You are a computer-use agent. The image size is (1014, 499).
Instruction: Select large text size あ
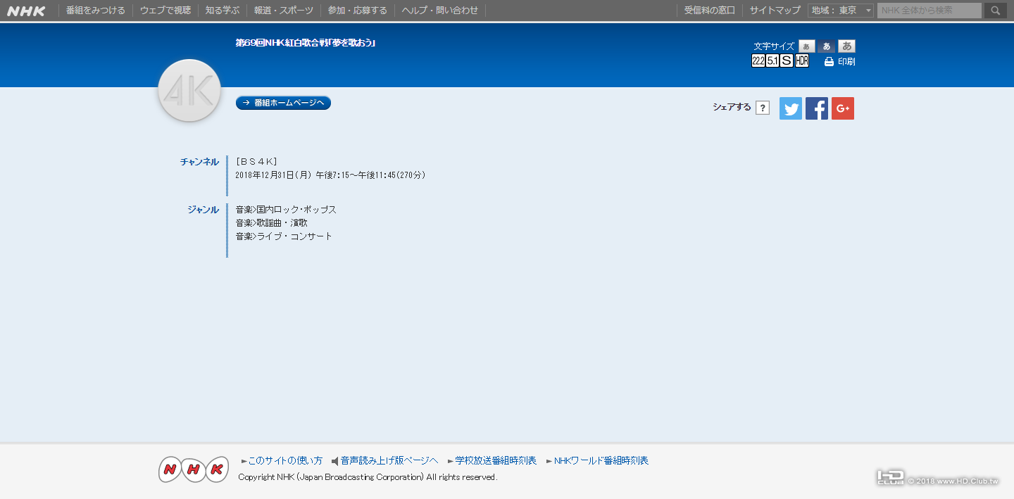click(846, 46)
